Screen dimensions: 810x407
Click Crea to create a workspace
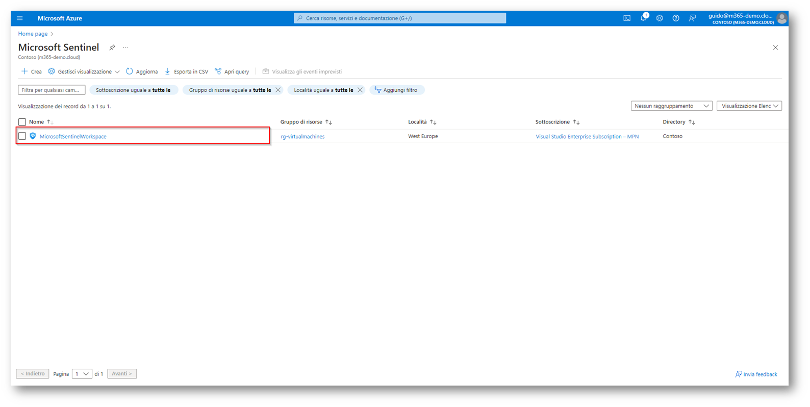coord(32,72)
